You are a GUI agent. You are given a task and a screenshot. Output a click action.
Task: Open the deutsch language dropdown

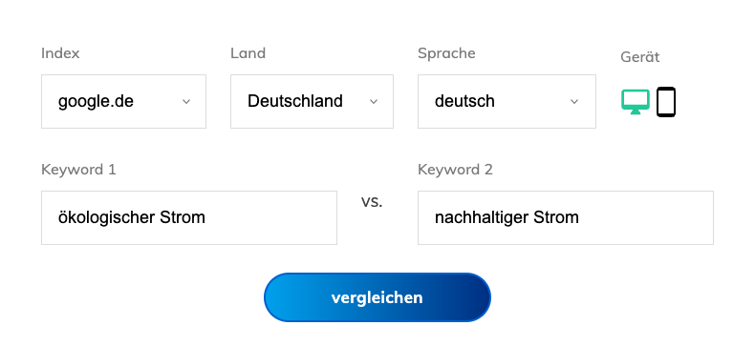click(507, 101)
